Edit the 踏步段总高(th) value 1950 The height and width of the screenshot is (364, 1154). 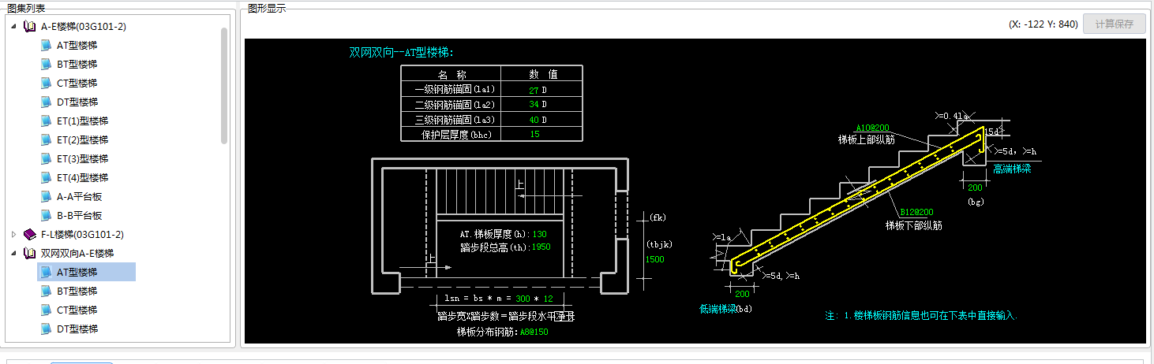(541, 247)
